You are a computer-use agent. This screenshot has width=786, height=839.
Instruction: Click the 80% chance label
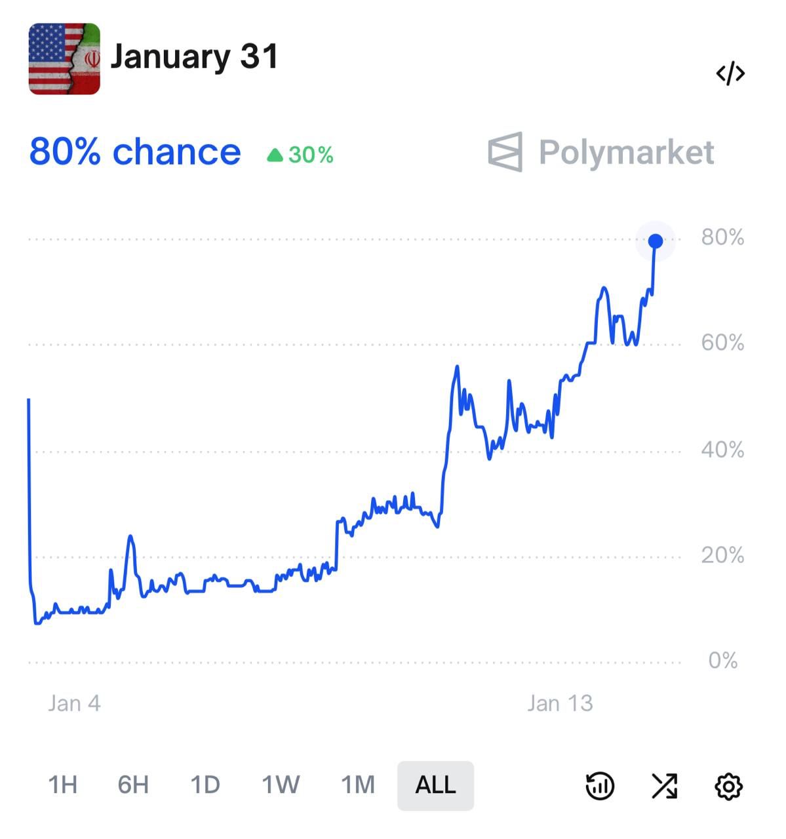pyautogui.click(x=135, y=152)
